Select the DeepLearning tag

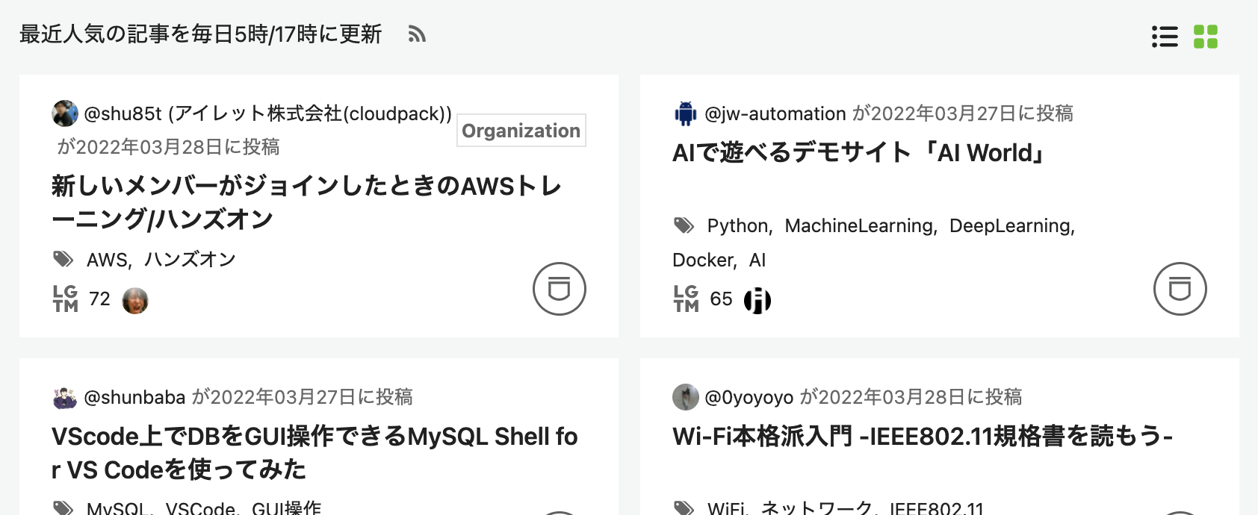(x=1009, y=226)
